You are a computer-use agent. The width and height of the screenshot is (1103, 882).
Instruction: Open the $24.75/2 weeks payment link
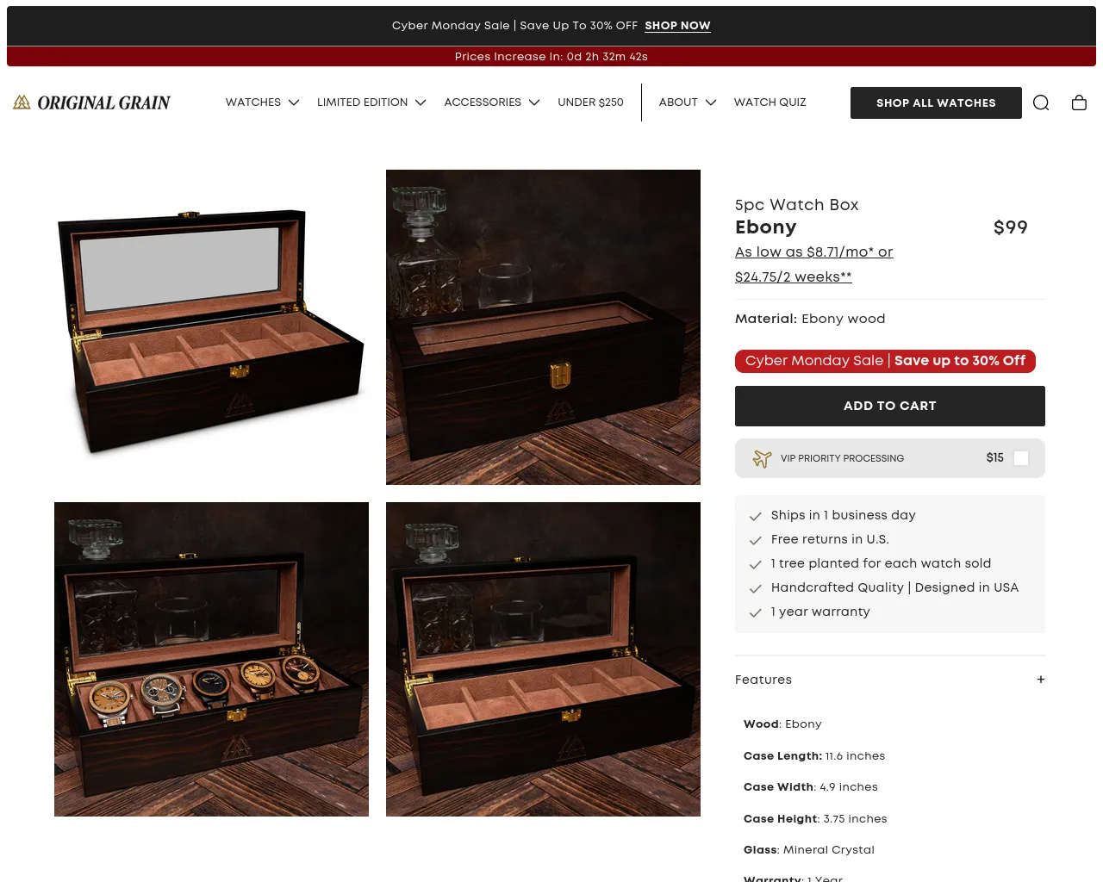(x=793, y=277)
